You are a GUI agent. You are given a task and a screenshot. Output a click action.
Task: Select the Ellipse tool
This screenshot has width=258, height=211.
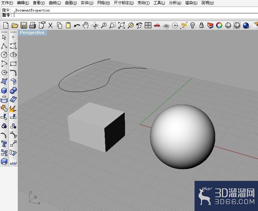pyautogui.click(x=13, y=55)
